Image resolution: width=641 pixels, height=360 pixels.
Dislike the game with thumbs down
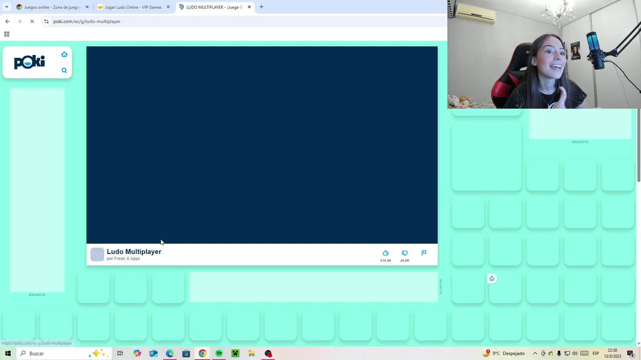tap(405, 253)
